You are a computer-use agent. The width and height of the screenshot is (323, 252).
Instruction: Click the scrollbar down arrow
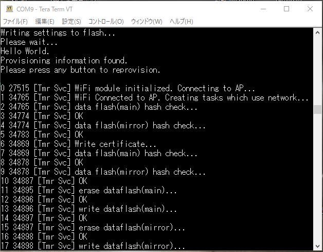click(x=318, y=247)
